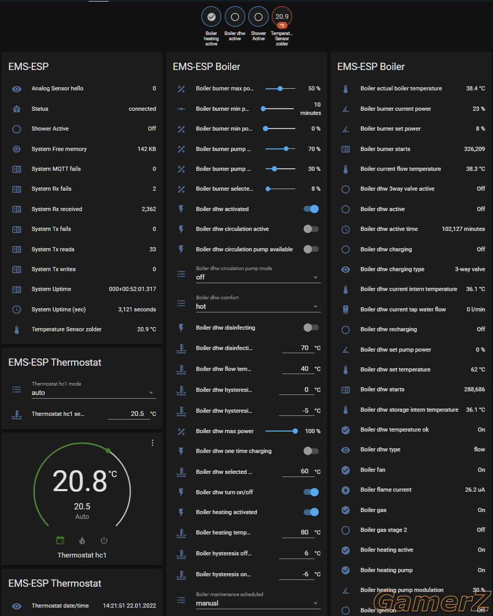Viewport: 493px width, 616px height.
Task: Open Boiler dhw circulation pump mode dropdown
Action: pyautogui.click(x=258, y=274)
